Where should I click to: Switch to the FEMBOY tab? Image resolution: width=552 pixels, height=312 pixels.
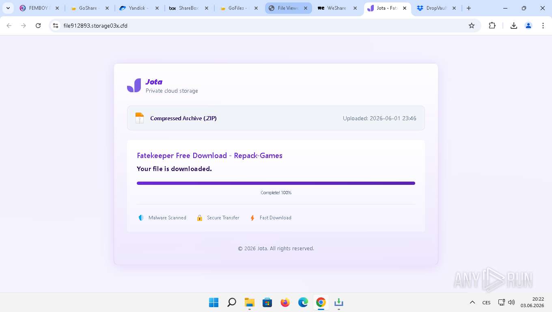tap(39, 8)
